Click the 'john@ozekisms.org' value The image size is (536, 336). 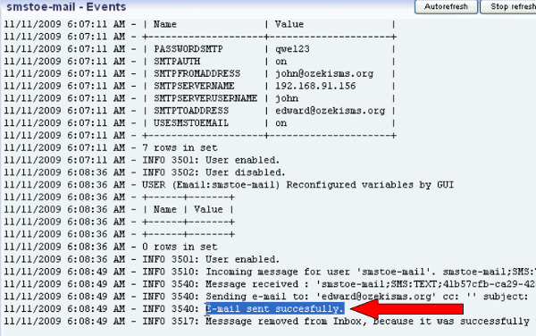click(324, 73)
